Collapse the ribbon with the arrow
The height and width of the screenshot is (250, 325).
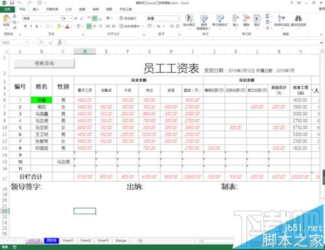point(322,34)
